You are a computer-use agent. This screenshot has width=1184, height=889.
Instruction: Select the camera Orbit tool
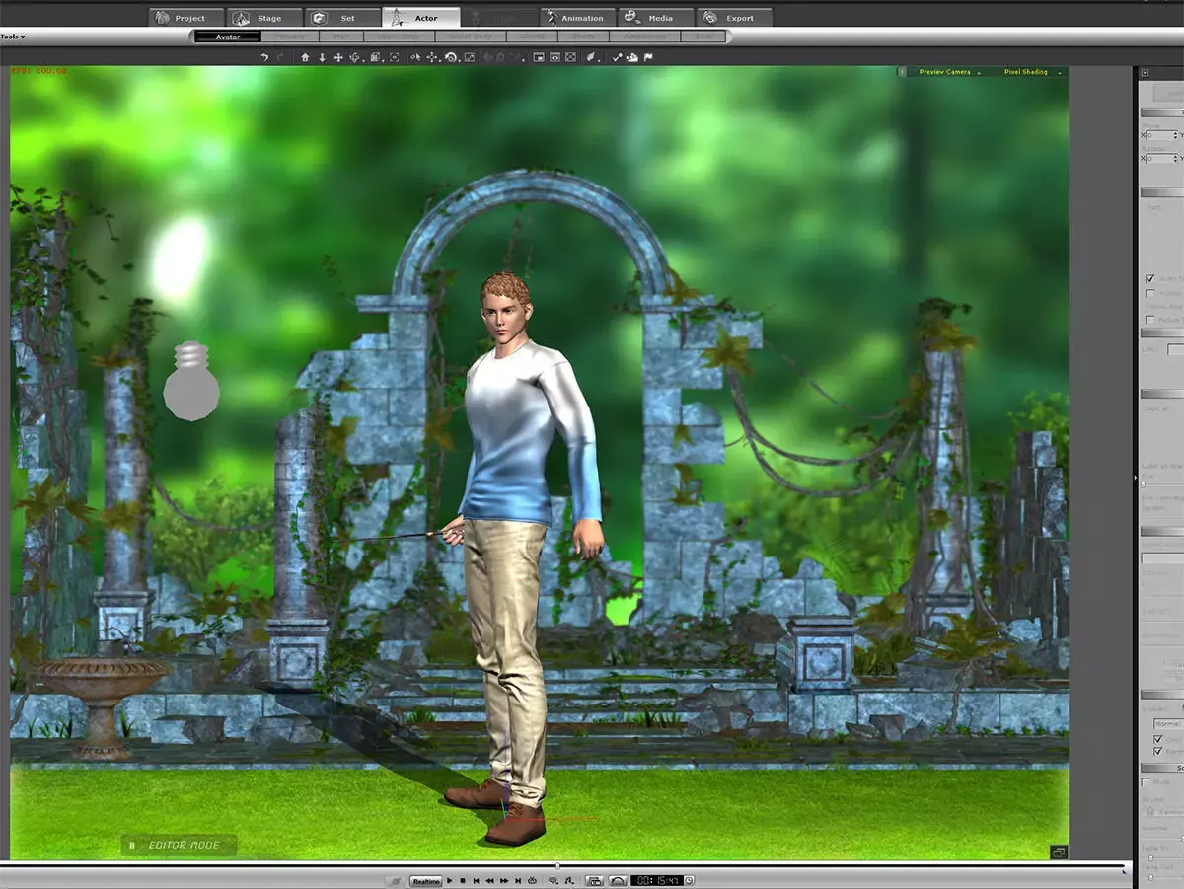tap(450, 57)
